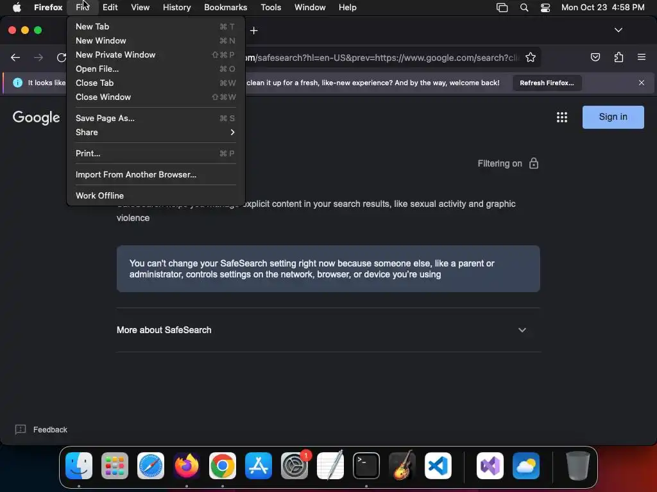Open Visual Studio from the Dock
This screenshot has height=492, width=657.
point(490,466)
